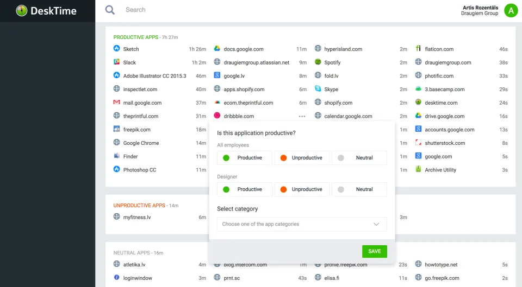Click the loginwindow icon
The width and height of the screenshot is (522, 287).
click(x=116, y=277)
